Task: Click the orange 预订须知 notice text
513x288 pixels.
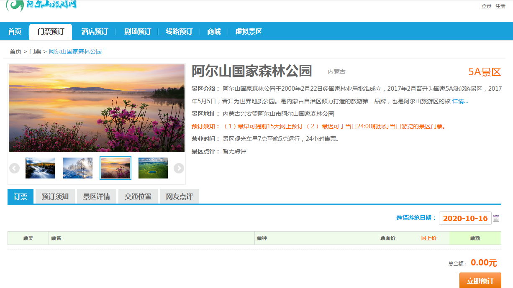Action: 319,126
